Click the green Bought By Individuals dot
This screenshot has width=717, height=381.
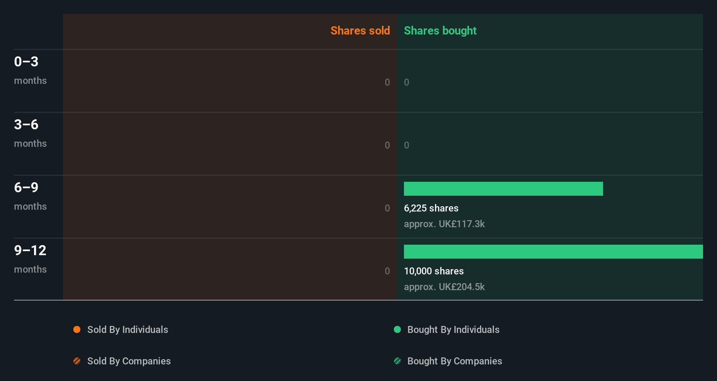[397, 329]
